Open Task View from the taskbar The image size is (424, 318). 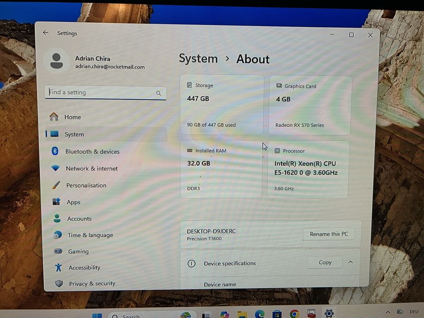pyautogui.click(x=207, y=315)
